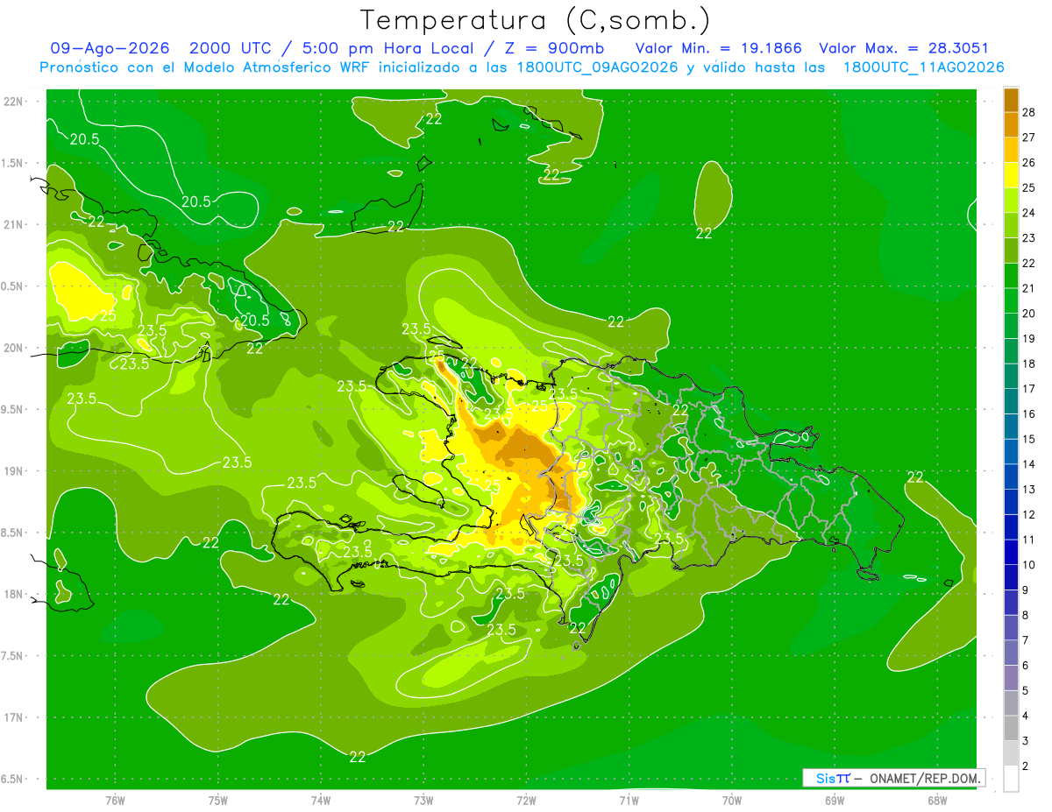Pick the legend band between 22 and 23
This screenshot has height=812, width=1052.
point(1011,251)
